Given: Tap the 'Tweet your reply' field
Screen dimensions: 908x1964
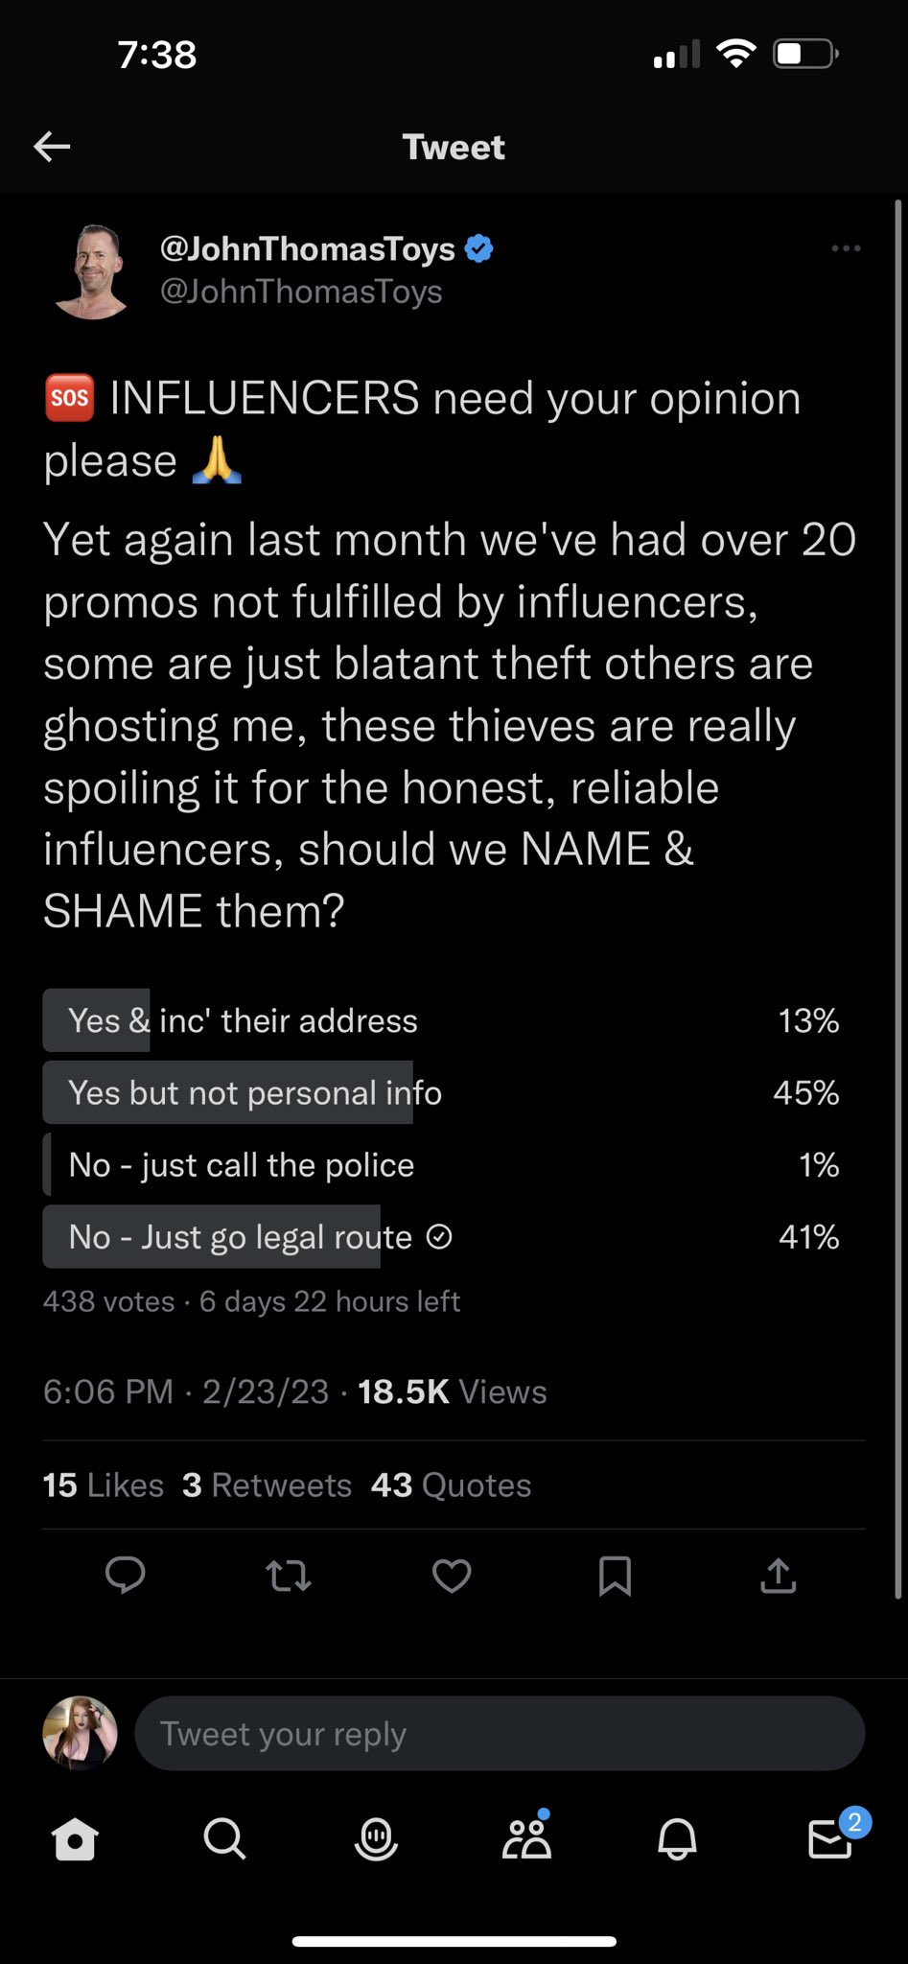Looking at the screenshot, I should click(x=500, y=1733).
